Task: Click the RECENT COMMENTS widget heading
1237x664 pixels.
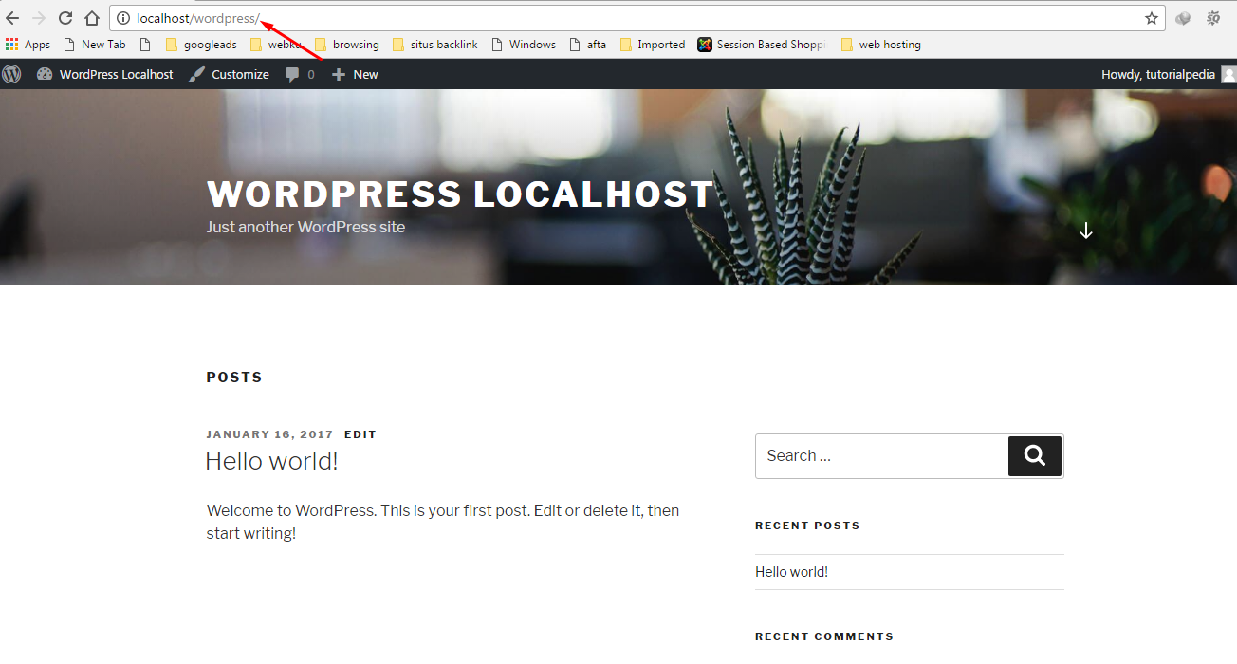Action: [x=824, y=636]
